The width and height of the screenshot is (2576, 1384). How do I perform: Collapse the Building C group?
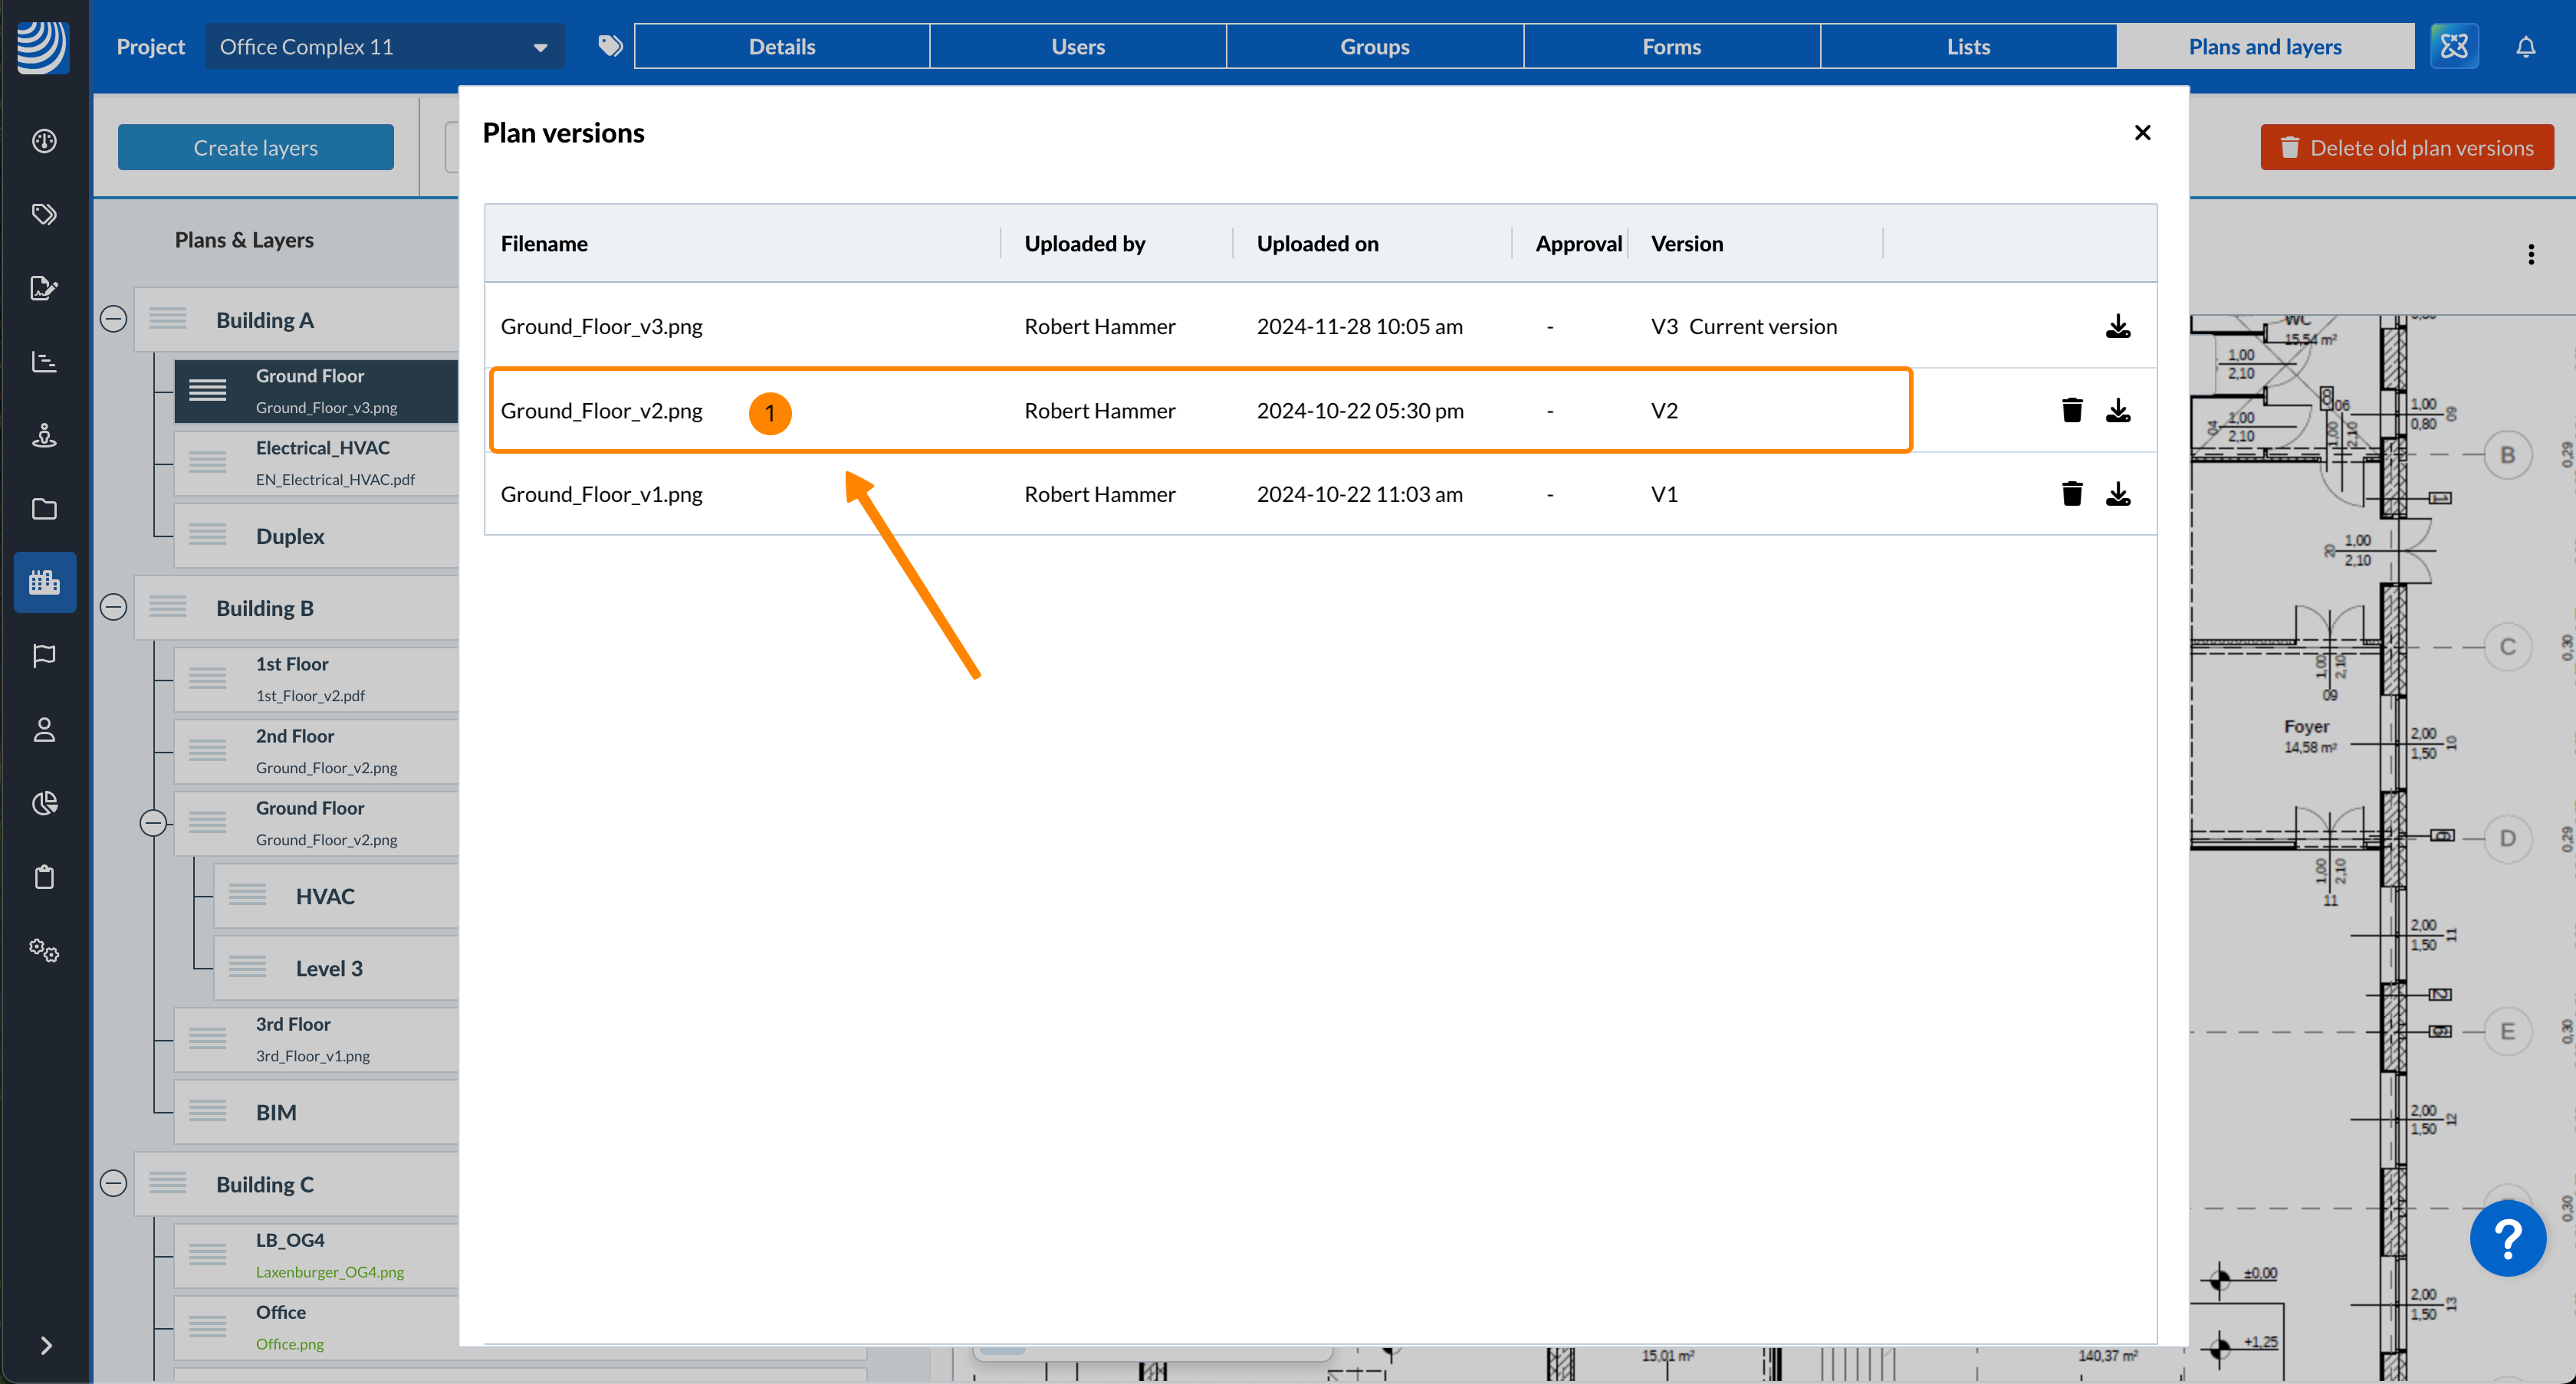pos(114,1183)
